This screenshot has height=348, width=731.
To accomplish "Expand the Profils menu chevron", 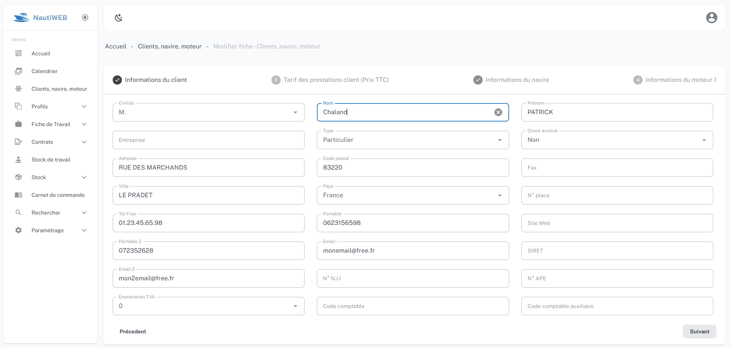I will (84, 107).
